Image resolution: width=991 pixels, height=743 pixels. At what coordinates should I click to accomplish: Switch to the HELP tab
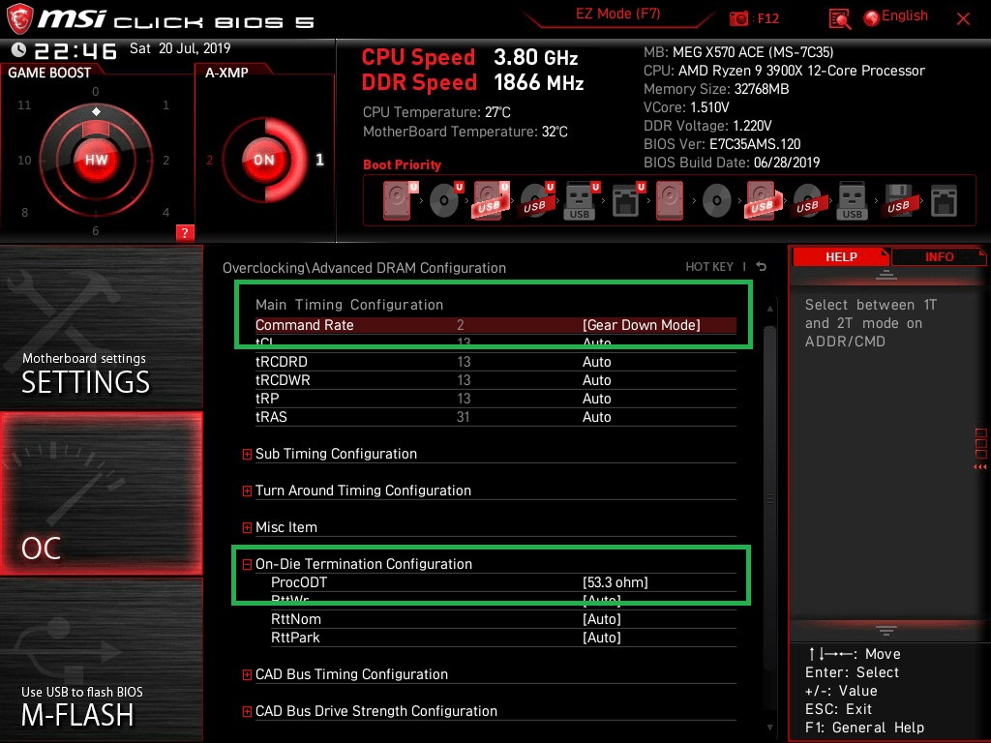tap(841, 256)
